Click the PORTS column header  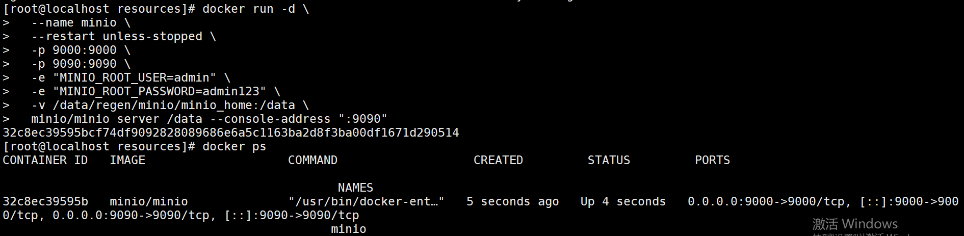712,161
